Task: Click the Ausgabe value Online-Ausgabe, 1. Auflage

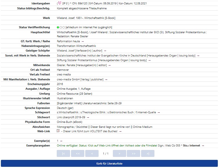Action: [x=74, y=89]
